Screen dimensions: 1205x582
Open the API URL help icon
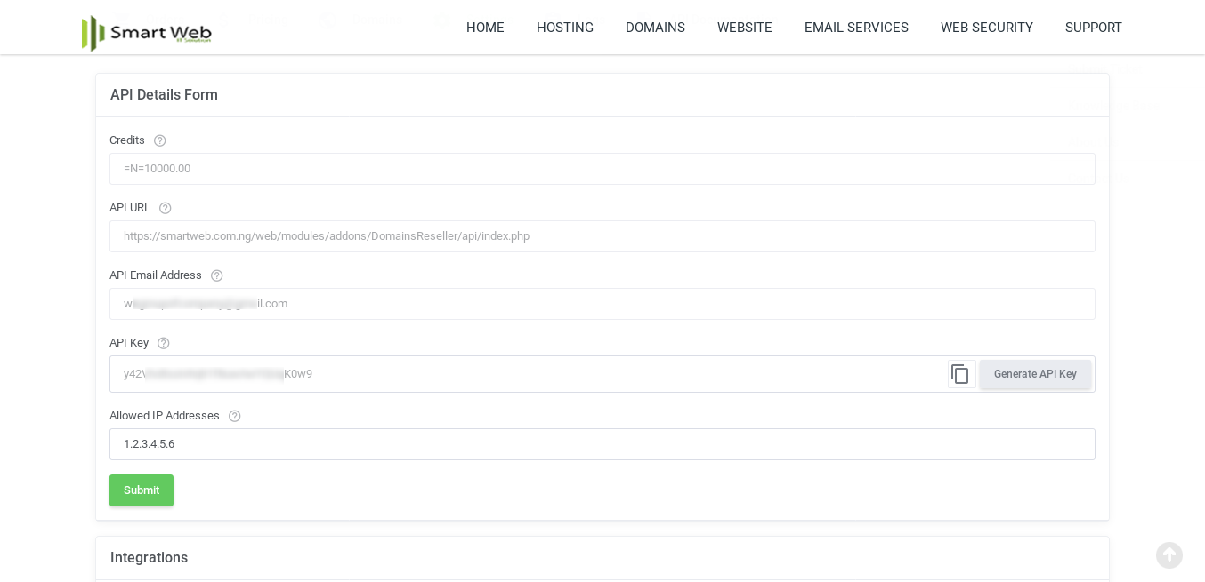point(166,208)
